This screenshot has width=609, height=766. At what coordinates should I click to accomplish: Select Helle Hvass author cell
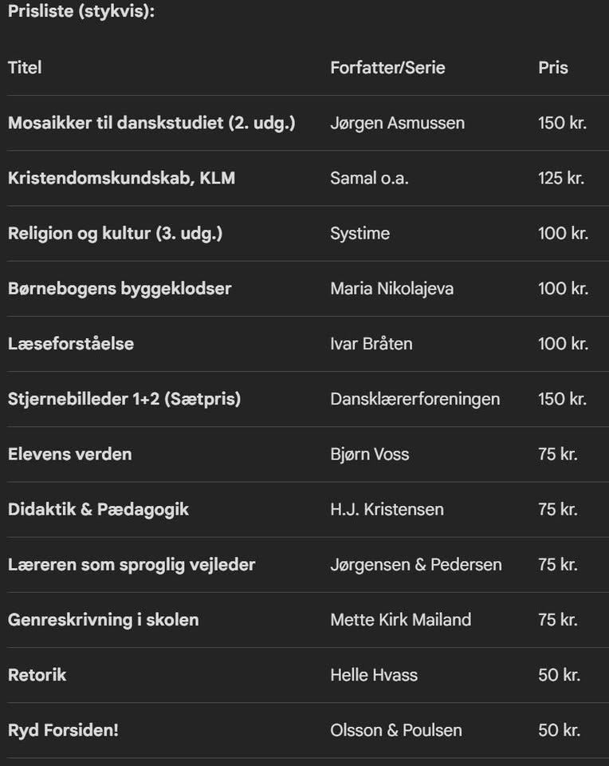374,674
